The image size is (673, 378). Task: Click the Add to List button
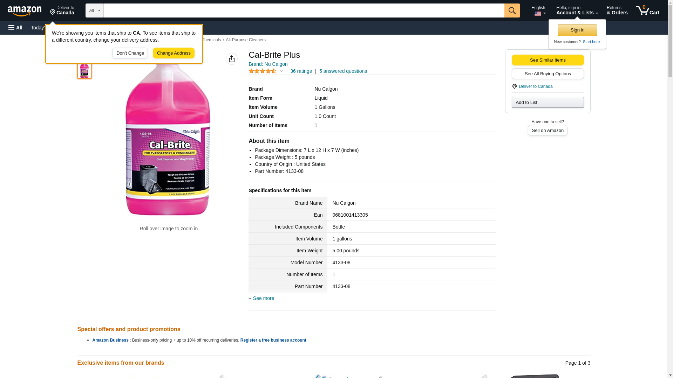pos(548,102)
